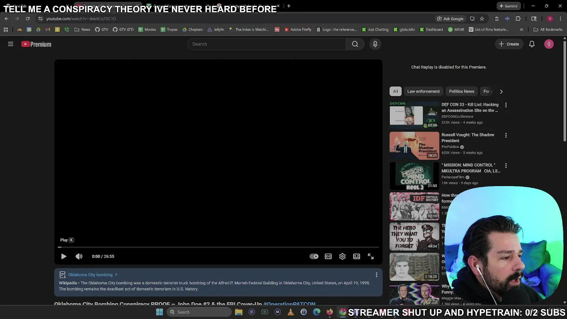Open the Adobe Firefly bookmark

pos(298,30)
